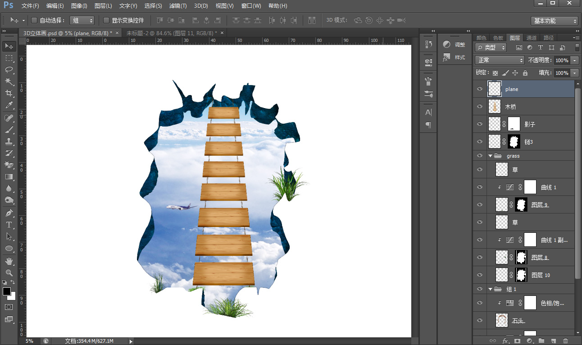Delete layer with the trash icon
The image size is (582, 345).
[x=566, y=341]
